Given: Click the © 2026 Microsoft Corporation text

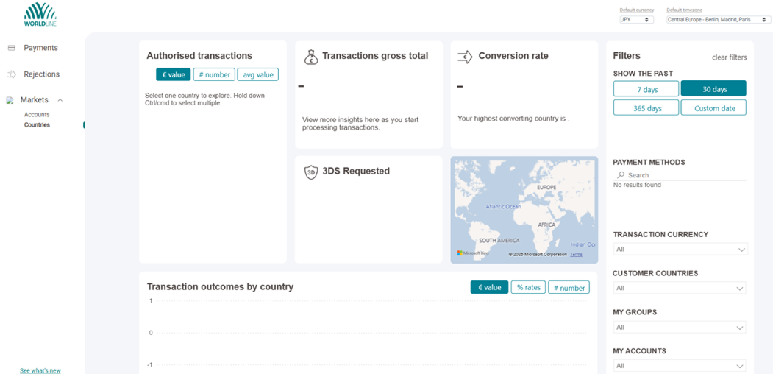Looking at the screenshot, I should 538,255.
